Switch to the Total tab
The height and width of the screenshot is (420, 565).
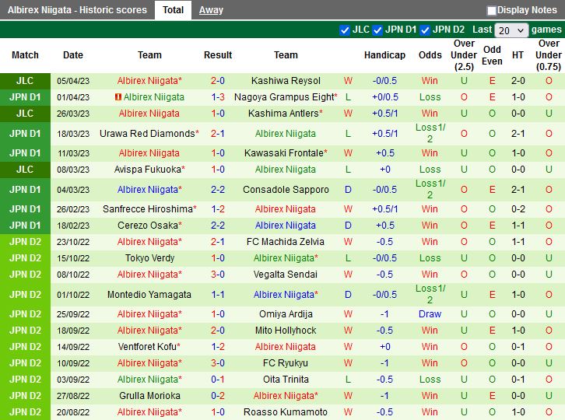point(173,10)
